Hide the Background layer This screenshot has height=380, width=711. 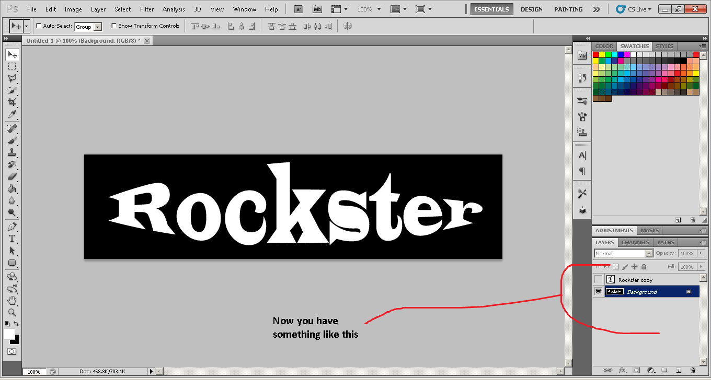pos(598,291)
